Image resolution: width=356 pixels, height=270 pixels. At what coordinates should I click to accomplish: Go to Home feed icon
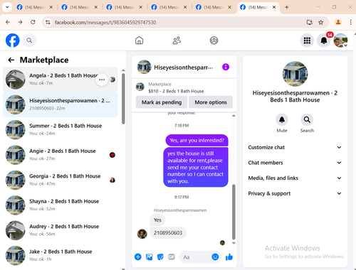pyautogui.click(x=139, y=40)
